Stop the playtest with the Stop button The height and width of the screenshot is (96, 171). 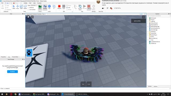(x=89, y=7)
